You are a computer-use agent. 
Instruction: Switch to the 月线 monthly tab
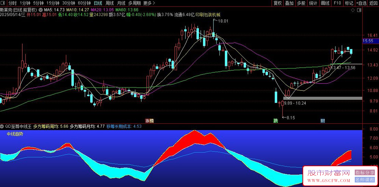pyautogui.click(x=121, y=3)
